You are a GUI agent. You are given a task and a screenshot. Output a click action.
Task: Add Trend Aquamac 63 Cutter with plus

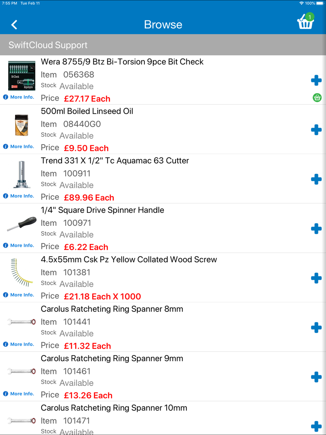click(316, 179)
